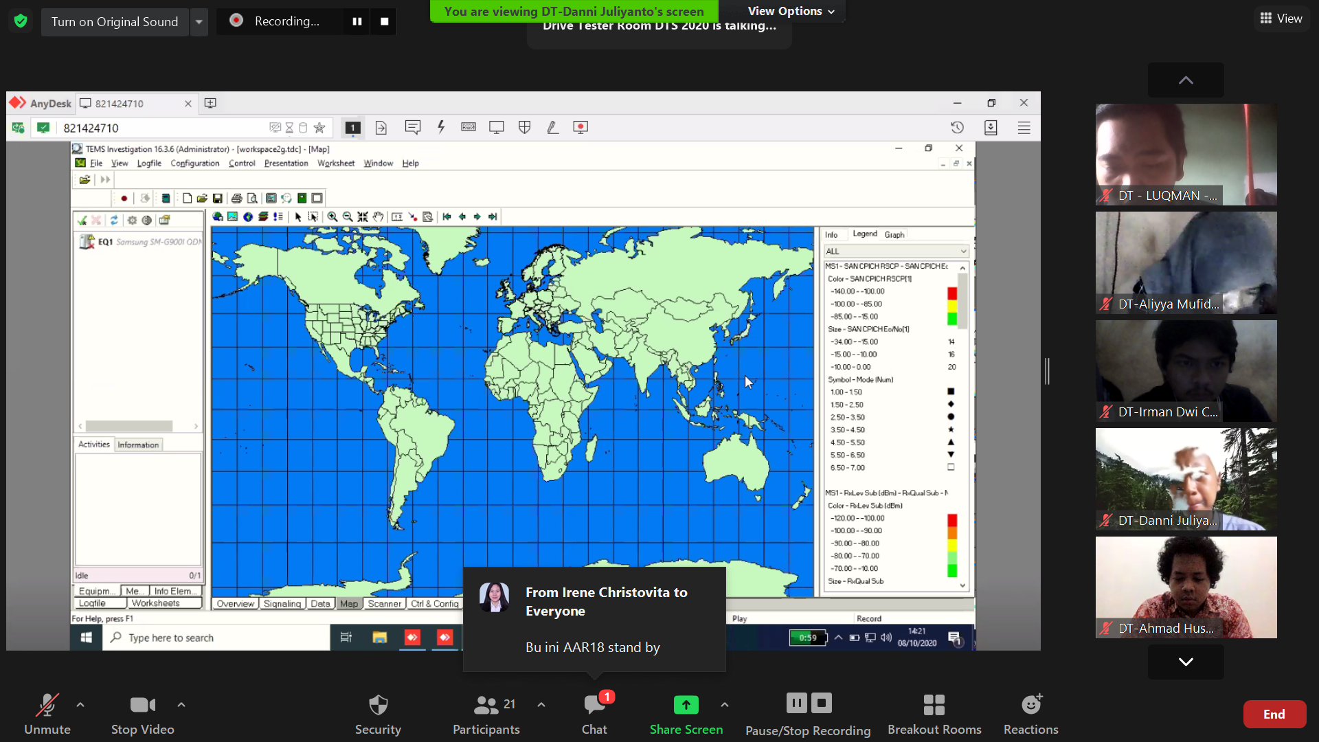Viewport: 1319px width, 742px height.
Task: Open AnyDesk chat icon
Action: coord(412,127)
